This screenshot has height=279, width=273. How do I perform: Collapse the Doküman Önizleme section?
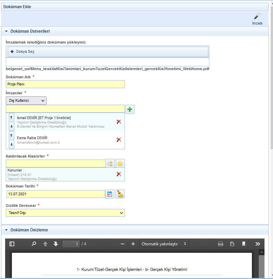(x=6, y=230)
